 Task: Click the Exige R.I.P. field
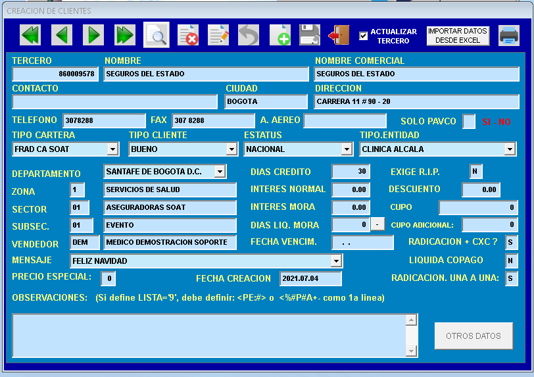click(475, 172)
